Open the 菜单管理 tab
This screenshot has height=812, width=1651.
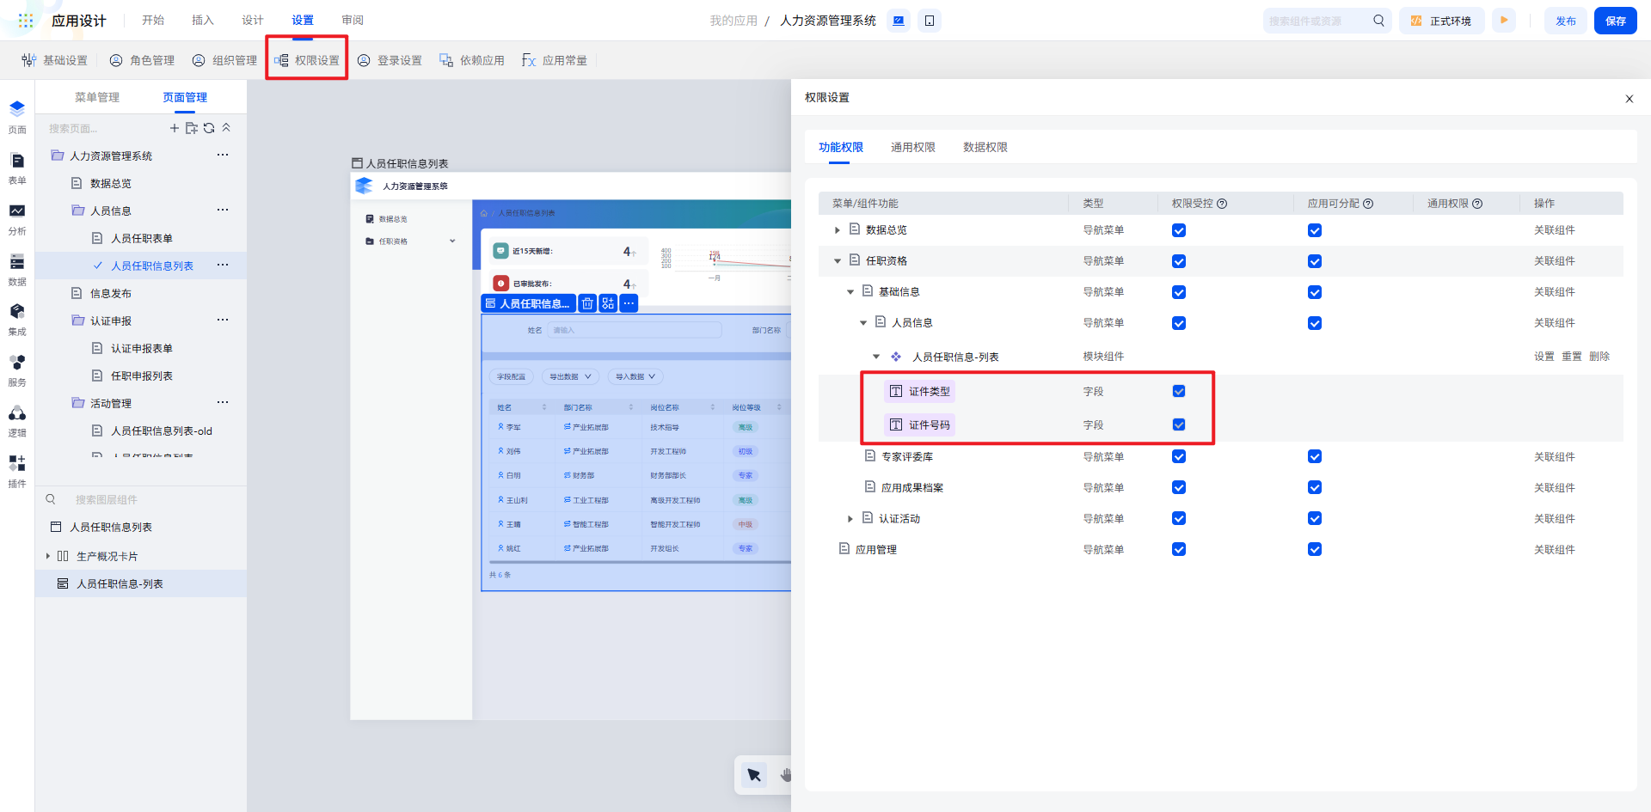click(x=97, y=97)
